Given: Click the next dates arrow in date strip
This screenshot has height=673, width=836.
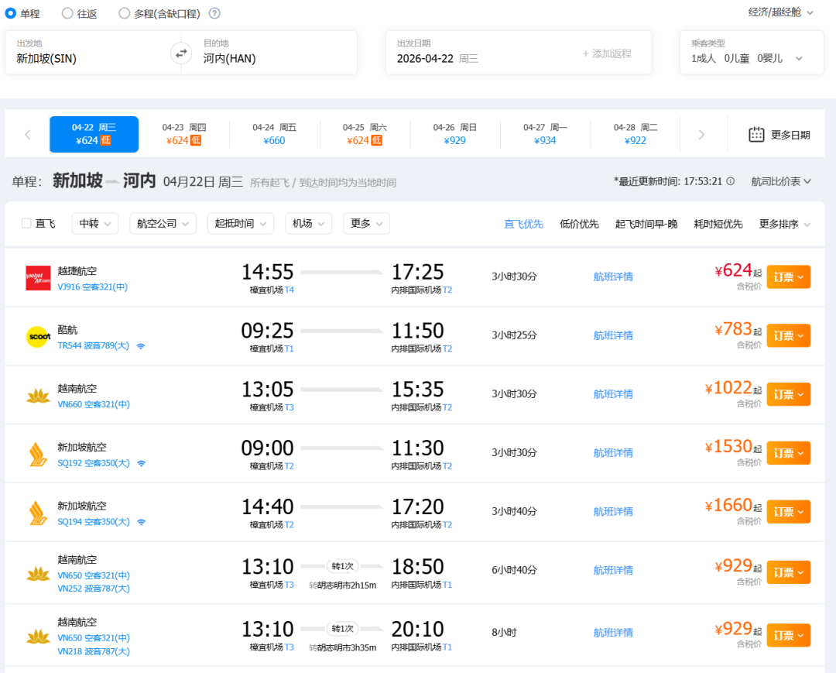Looking at the screenshot, I should tap(701, 135).
